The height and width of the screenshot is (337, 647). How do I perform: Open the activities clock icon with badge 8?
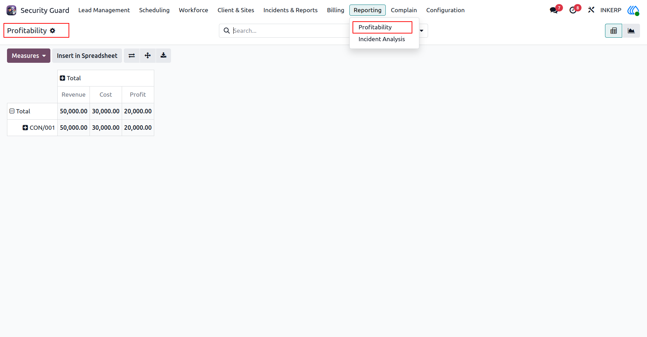pyautogui.click(x=573, y=10)
